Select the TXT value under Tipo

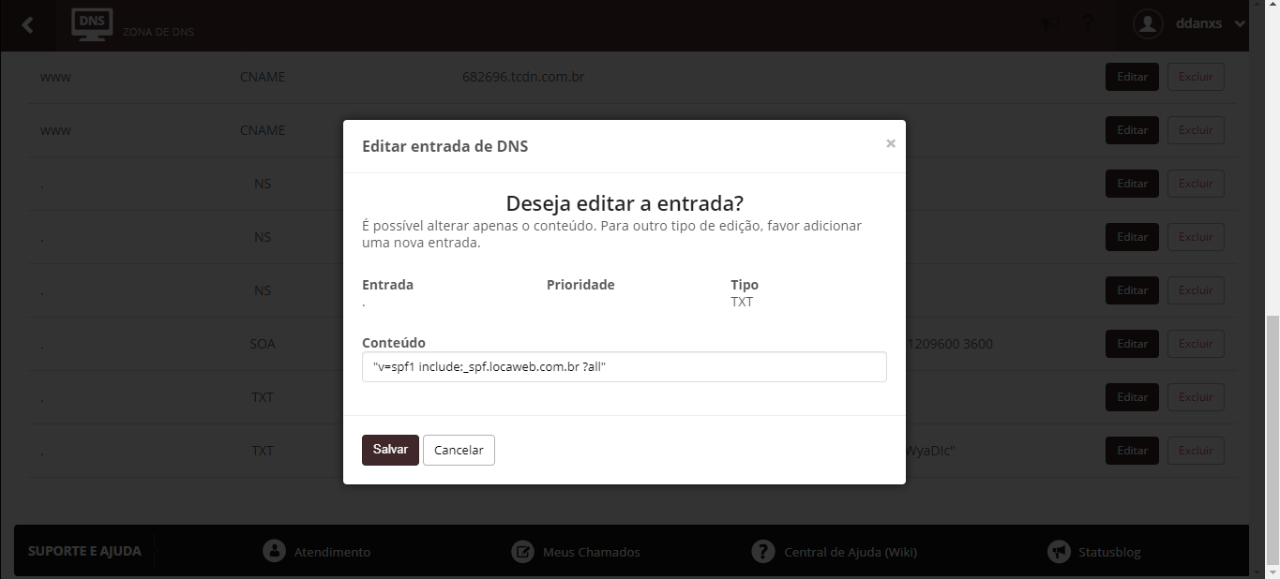[742, 302]
